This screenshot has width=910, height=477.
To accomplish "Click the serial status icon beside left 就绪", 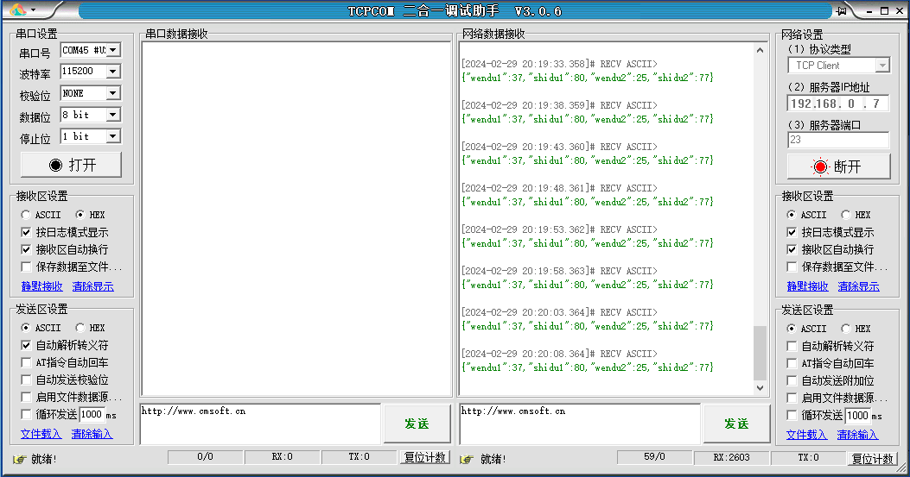I will pos(19,459).
